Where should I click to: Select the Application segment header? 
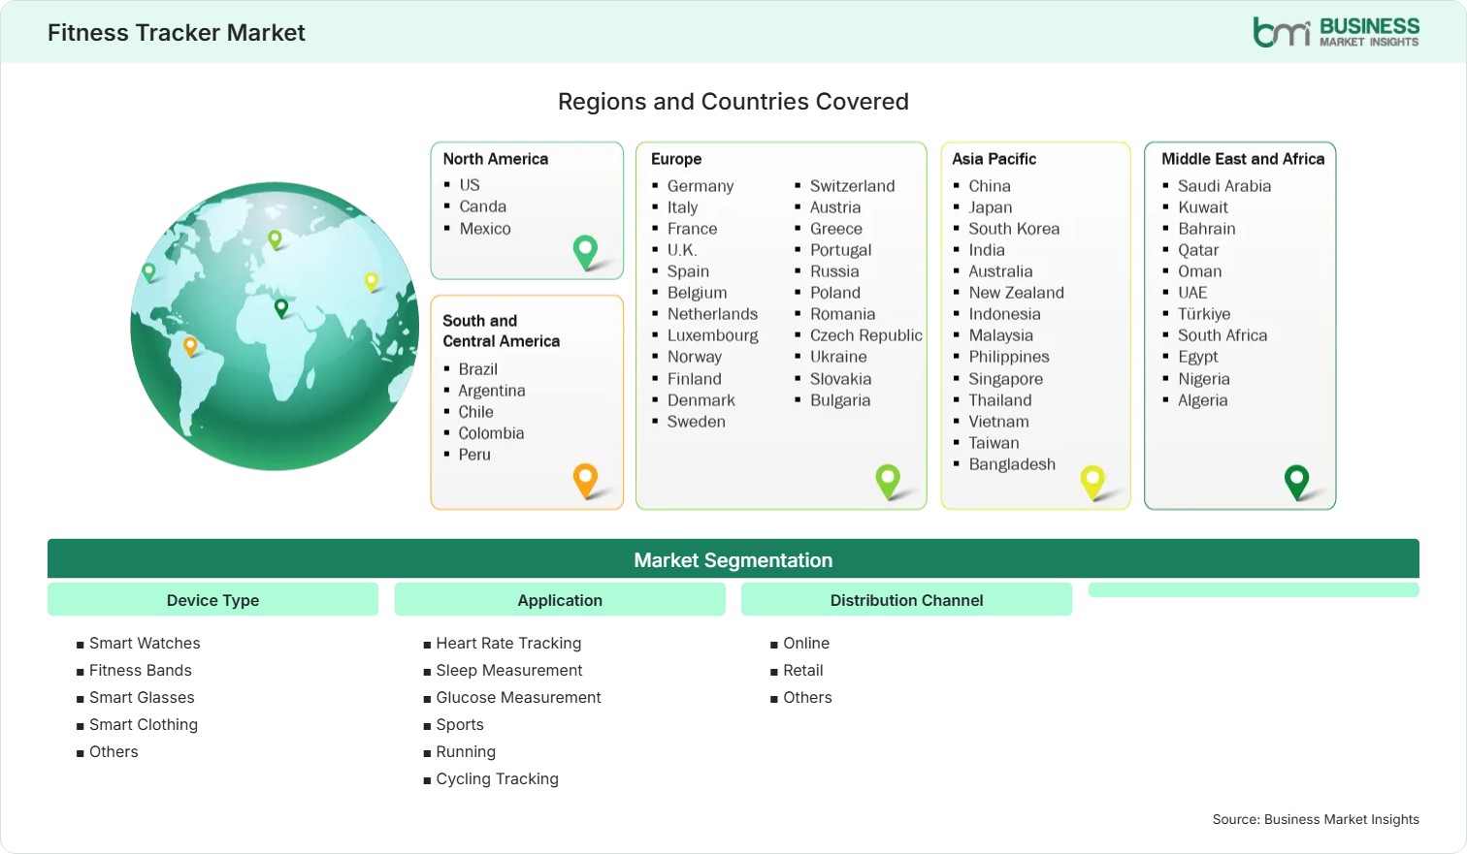[560, 600]
